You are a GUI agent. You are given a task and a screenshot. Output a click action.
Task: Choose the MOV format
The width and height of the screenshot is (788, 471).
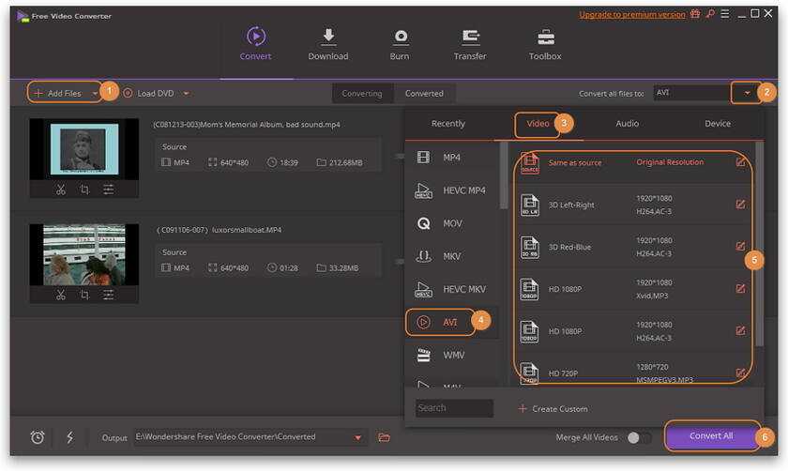[452, 223]
